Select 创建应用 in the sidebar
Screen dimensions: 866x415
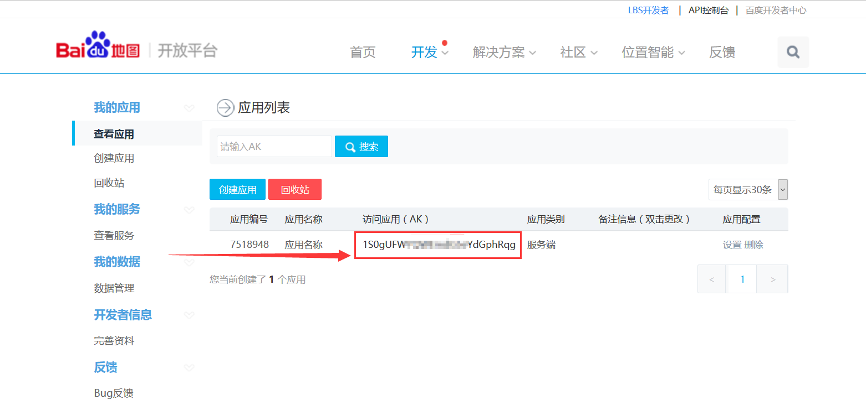pos(114,158)
